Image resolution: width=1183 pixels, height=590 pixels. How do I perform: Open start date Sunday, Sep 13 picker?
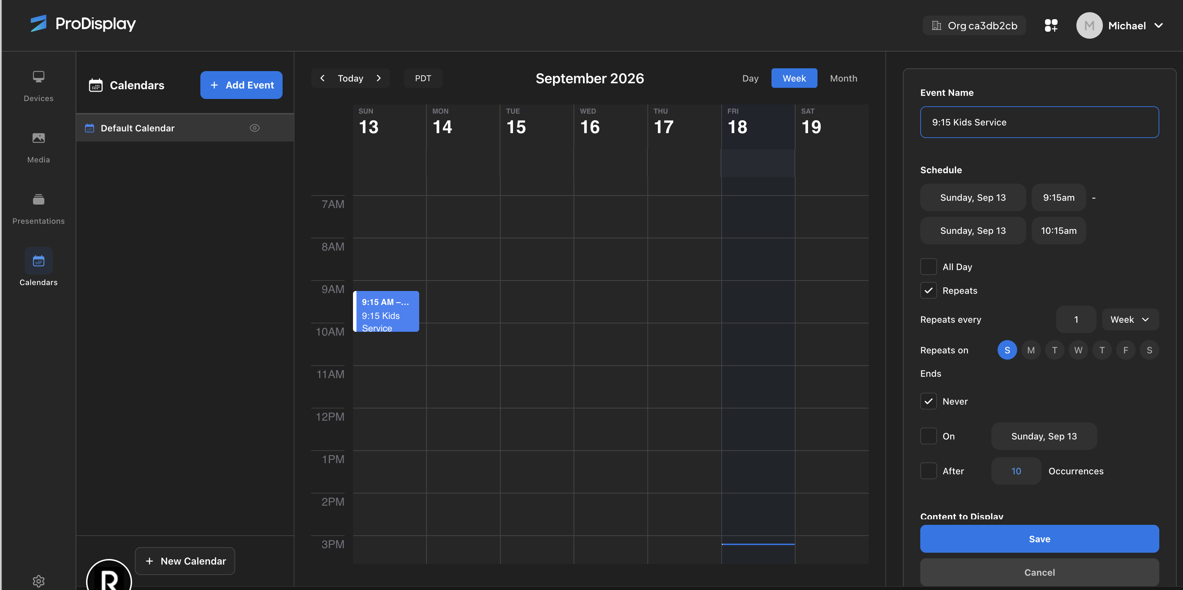coord(973,198)
